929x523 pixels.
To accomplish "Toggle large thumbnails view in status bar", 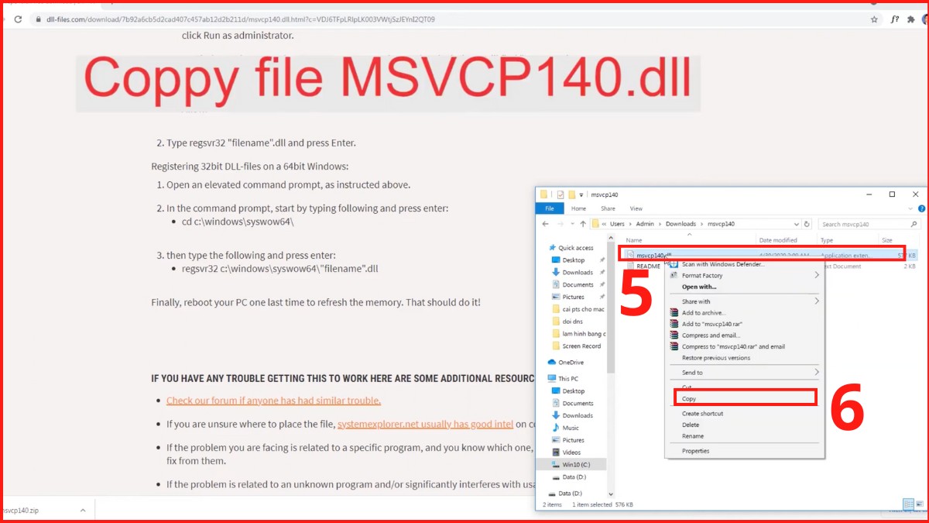I will (x=920, y=504).
